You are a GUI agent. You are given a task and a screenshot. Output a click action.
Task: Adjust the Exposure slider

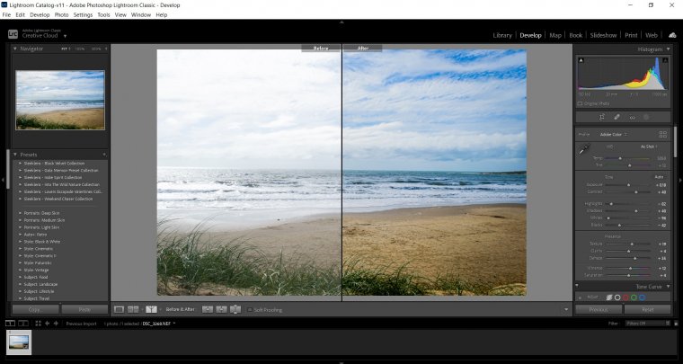pyautogui.click(x=628, y=184)
